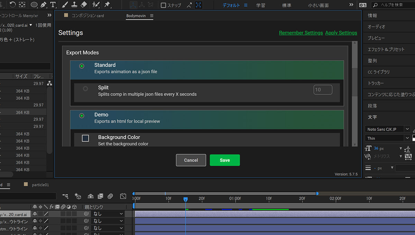Select the Type tool
This screenshot has height=235, width=415.
(x=53, y=5)
